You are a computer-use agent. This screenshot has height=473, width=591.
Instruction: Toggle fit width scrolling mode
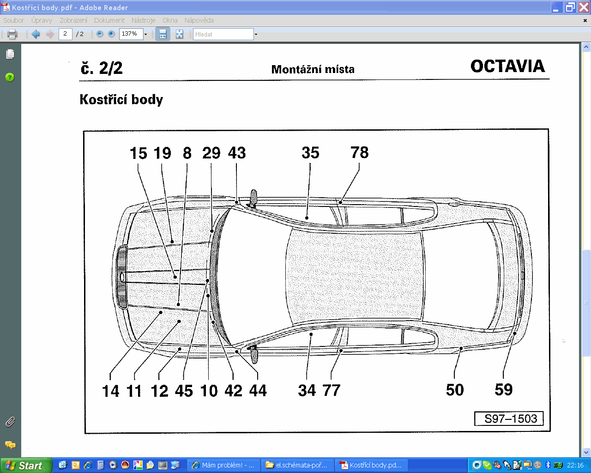tap(163, 34)
